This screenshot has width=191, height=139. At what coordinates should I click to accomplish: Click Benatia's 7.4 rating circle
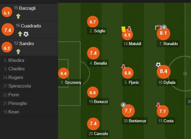tap(93, 53)
